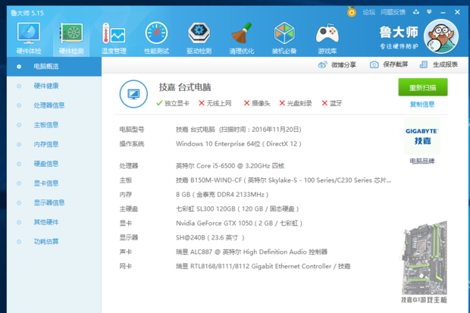The width and height of the screenshot is (470, 313).
Task: Open the 温度管理 temperature management icon
Action: tap(114, 39)
